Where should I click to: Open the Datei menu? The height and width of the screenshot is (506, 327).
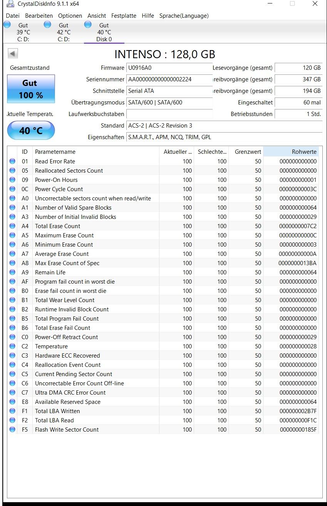13,16
